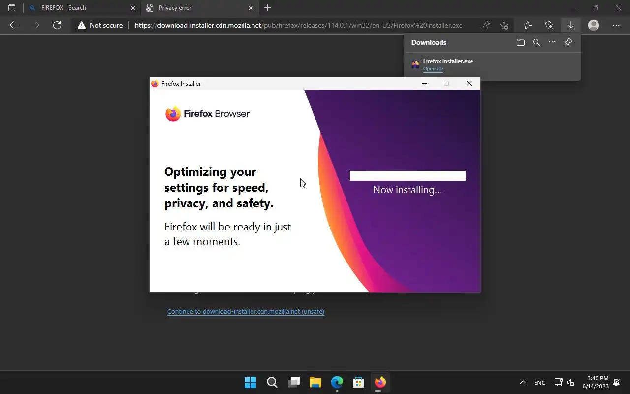Screen dimensions: 630x394
Task: Click the Now installing progress bar
Action: pyautogui.click(x=408, y=176)
